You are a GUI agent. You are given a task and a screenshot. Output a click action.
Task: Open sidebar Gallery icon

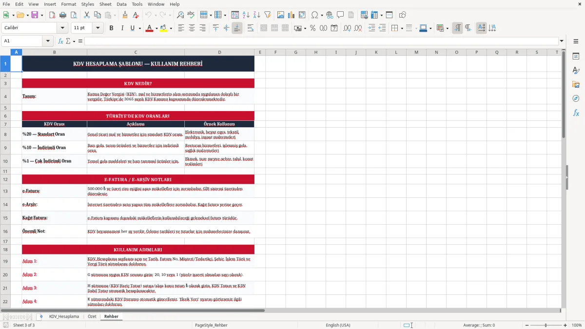576,84
